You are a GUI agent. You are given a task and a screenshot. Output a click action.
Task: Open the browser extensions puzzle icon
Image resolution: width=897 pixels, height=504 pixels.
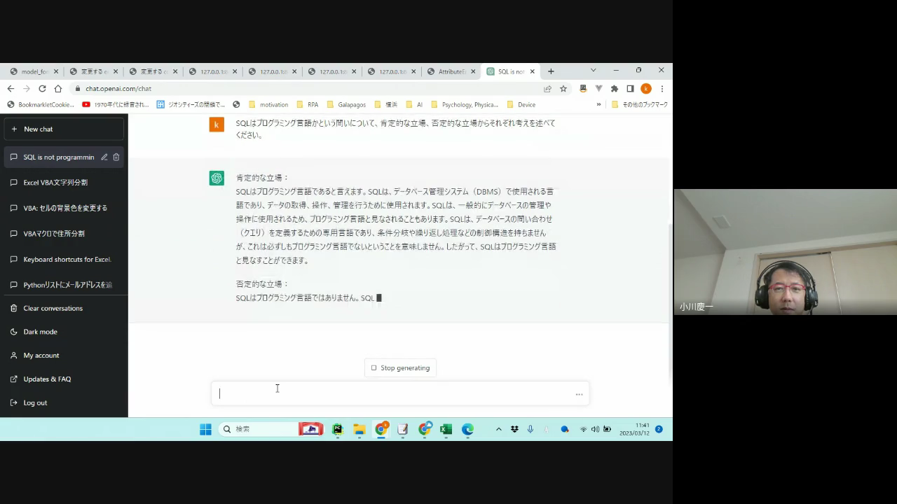(x=615, y=89)
